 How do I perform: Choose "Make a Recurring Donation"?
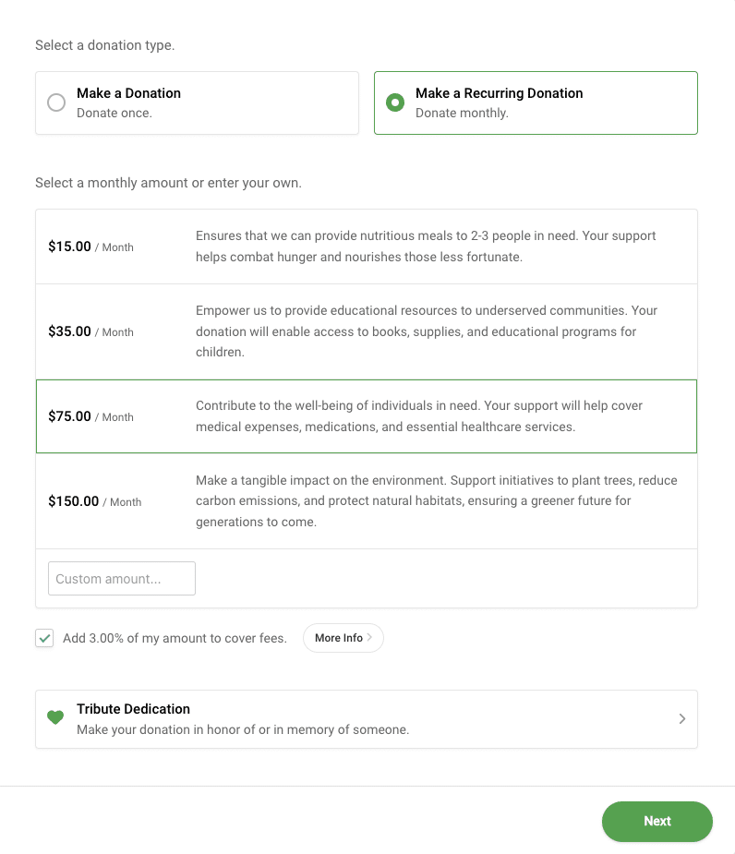point(536,102)
